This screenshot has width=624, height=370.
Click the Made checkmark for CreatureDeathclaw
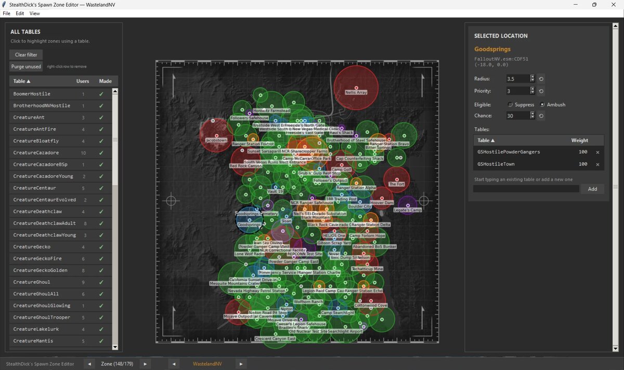click(101, 211)
